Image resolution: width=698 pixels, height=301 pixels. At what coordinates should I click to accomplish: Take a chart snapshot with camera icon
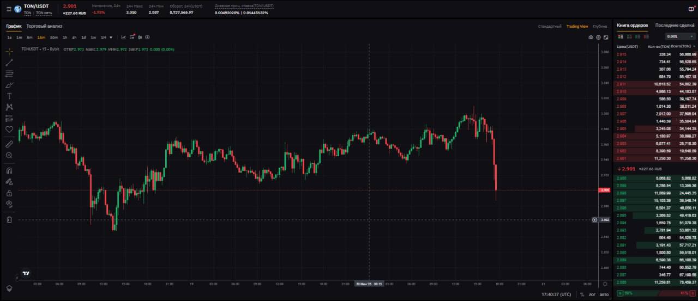pos(591,38)
